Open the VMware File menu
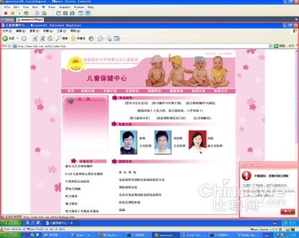The height and width of the screenshot is (238, 299). [x=7, y=7]
